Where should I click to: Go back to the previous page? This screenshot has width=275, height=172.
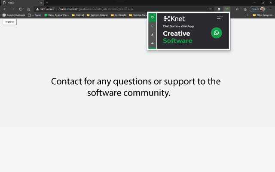click(x=5, y=9)
